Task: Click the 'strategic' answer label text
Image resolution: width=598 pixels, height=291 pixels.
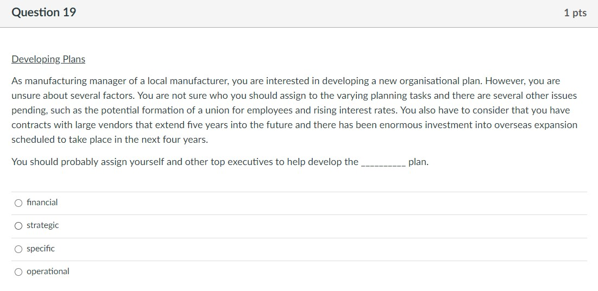Action: (x=42, y=225)
